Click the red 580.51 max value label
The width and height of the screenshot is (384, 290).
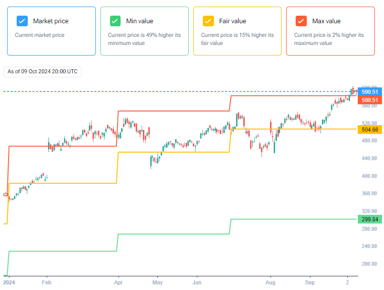pyautogui.click(x=370, y=100)
